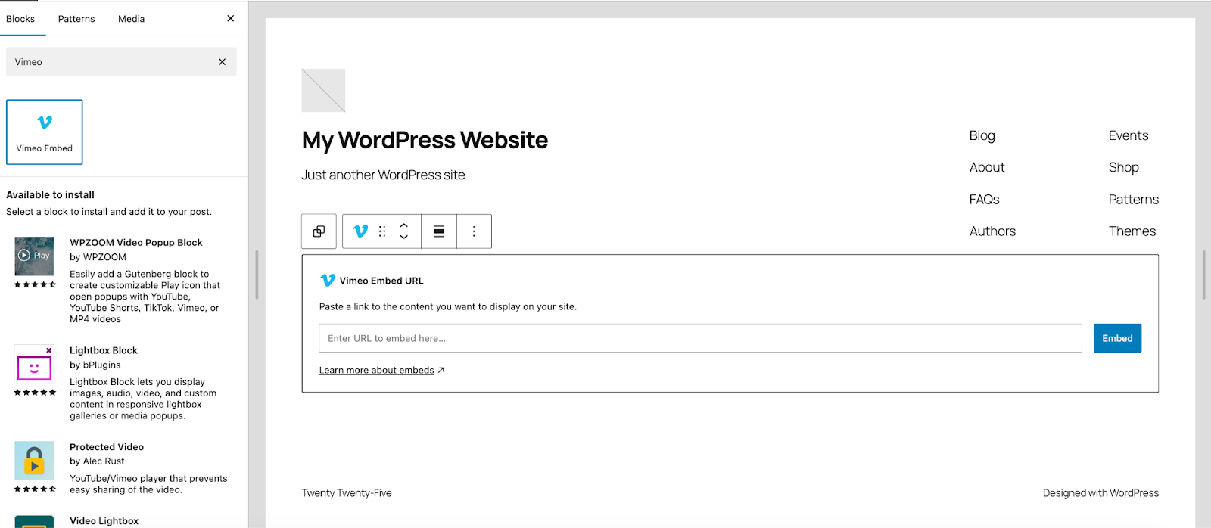Open the Learn more about embeds link
The height and width of the screenshot is (528, 1211).
(x=381, y=371)
